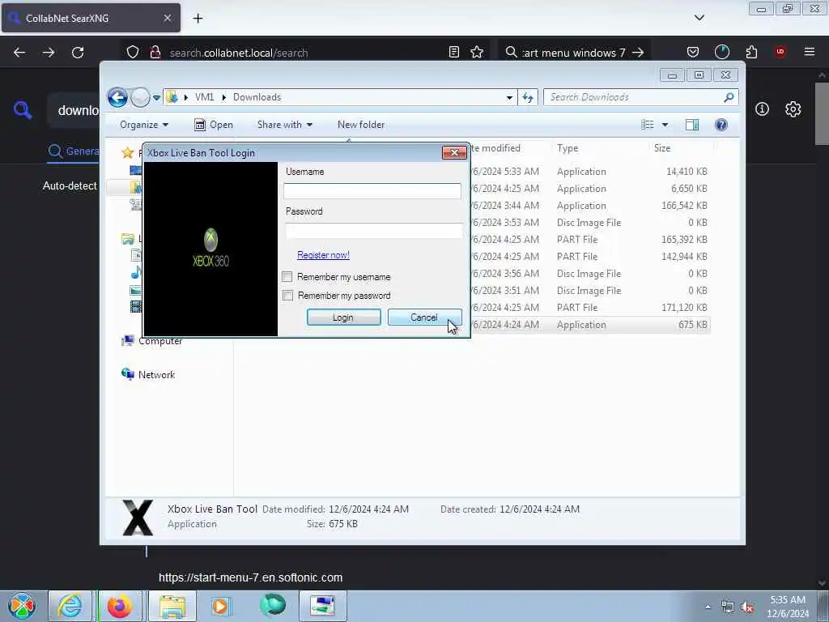Toggle the preview pane icon
This screenshot has height=622, width=829.
pyautogui.click(x=692, y=125)
